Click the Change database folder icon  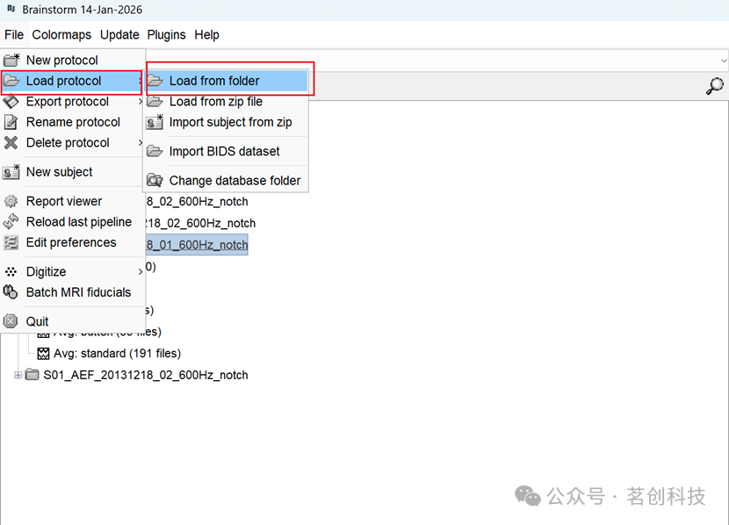(x=155, y=180)
